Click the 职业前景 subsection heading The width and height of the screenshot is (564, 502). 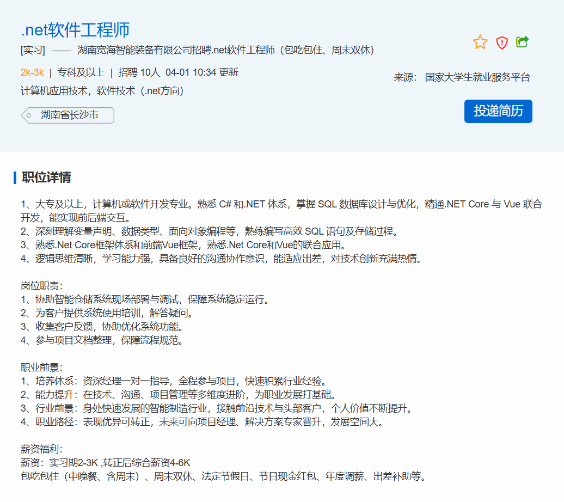[x=42, y=368]
